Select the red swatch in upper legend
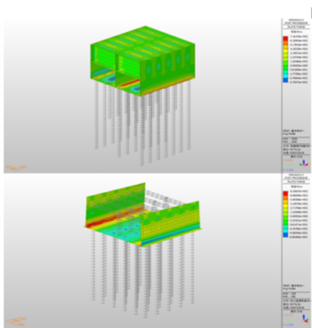 (x=285, y=38)
